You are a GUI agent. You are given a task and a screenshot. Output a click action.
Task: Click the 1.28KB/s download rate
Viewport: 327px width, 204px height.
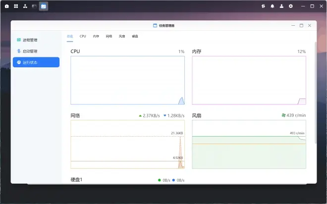coord(176,116)
